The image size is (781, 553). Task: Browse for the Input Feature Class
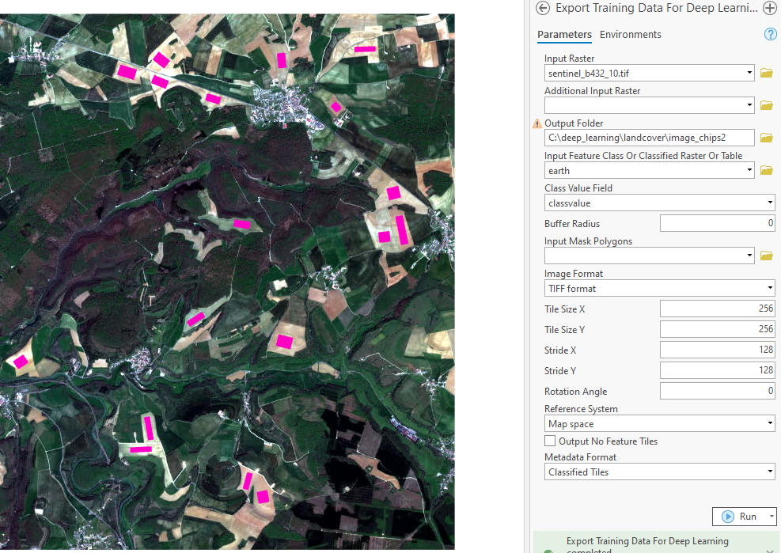click(x=765, y=169)
